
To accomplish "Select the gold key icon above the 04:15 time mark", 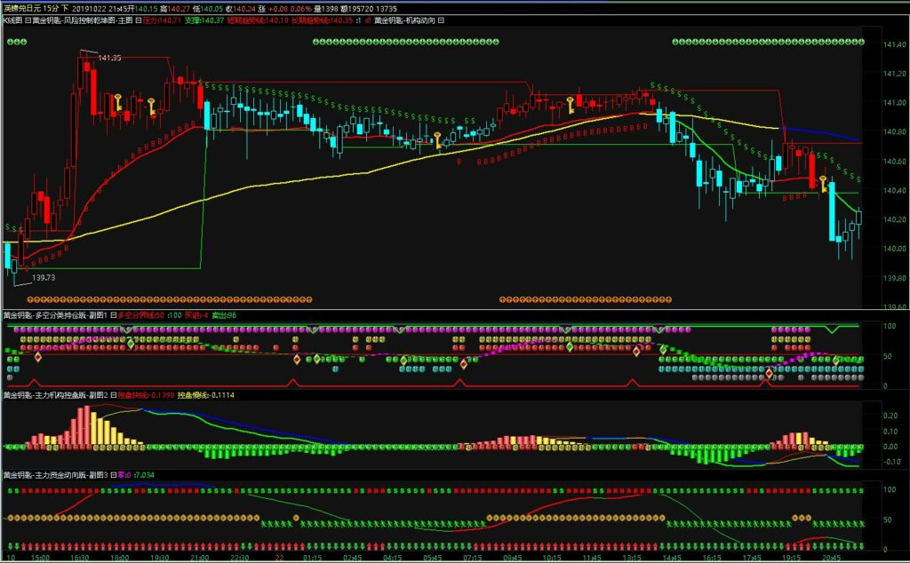I will pyautogui.click(x=436, y=139).
